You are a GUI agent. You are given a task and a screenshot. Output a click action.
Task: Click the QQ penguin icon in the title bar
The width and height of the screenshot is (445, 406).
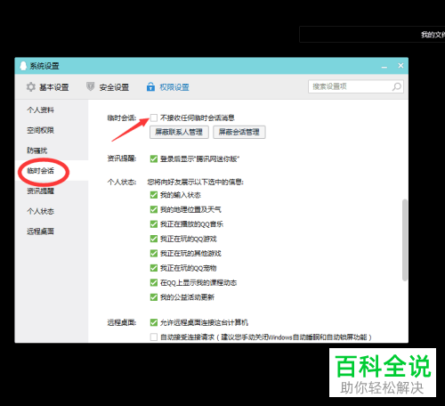pyautogui.click(x=23, y=66)
